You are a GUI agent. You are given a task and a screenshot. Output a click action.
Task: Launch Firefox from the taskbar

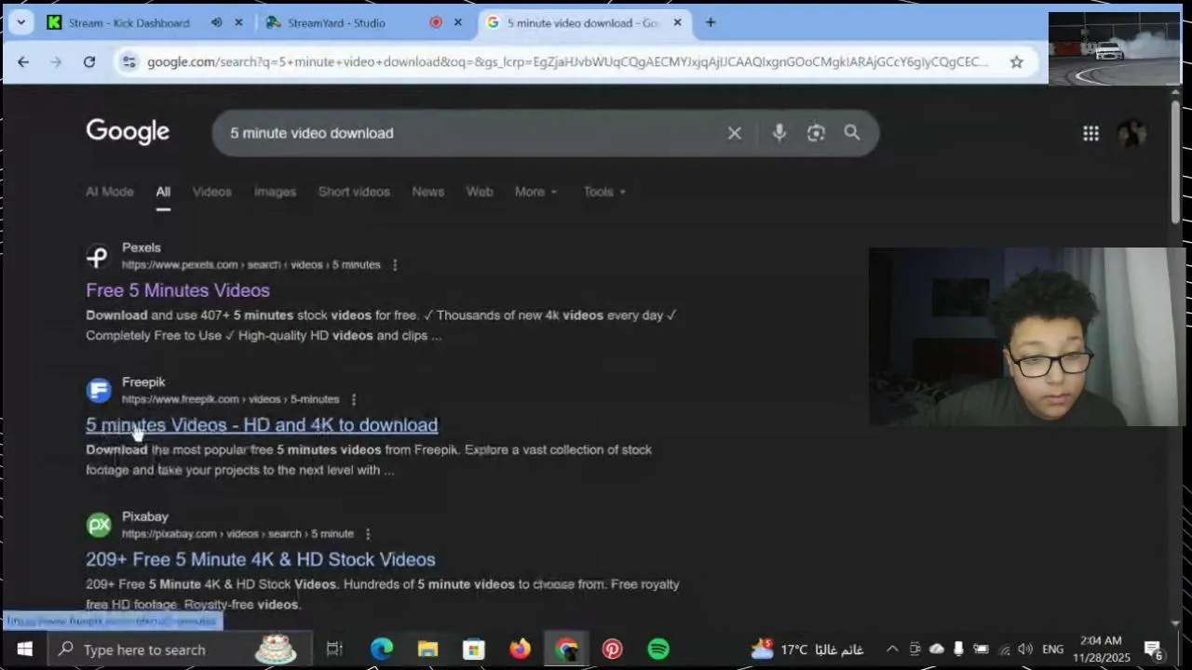coord(520,650)
